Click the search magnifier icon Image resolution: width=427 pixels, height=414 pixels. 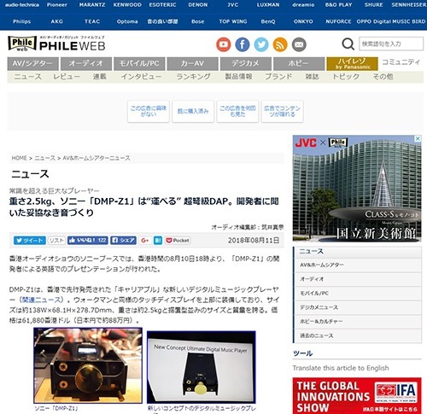click(x=348, y=44)
